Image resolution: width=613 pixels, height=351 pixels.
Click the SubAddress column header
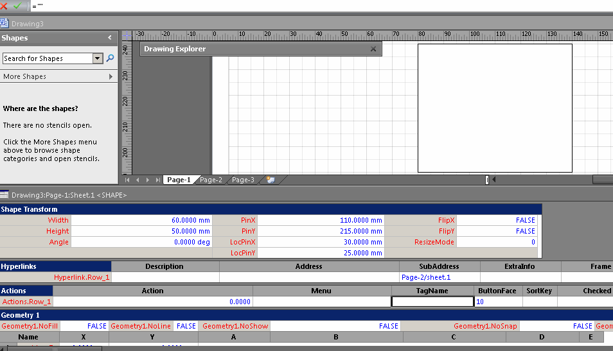[x=440, y=266]
